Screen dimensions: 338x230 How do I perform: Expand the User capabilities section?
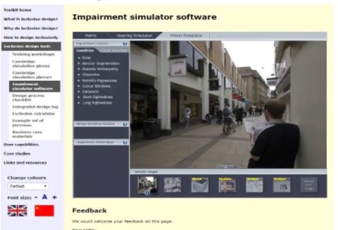[x=21, y=145]
